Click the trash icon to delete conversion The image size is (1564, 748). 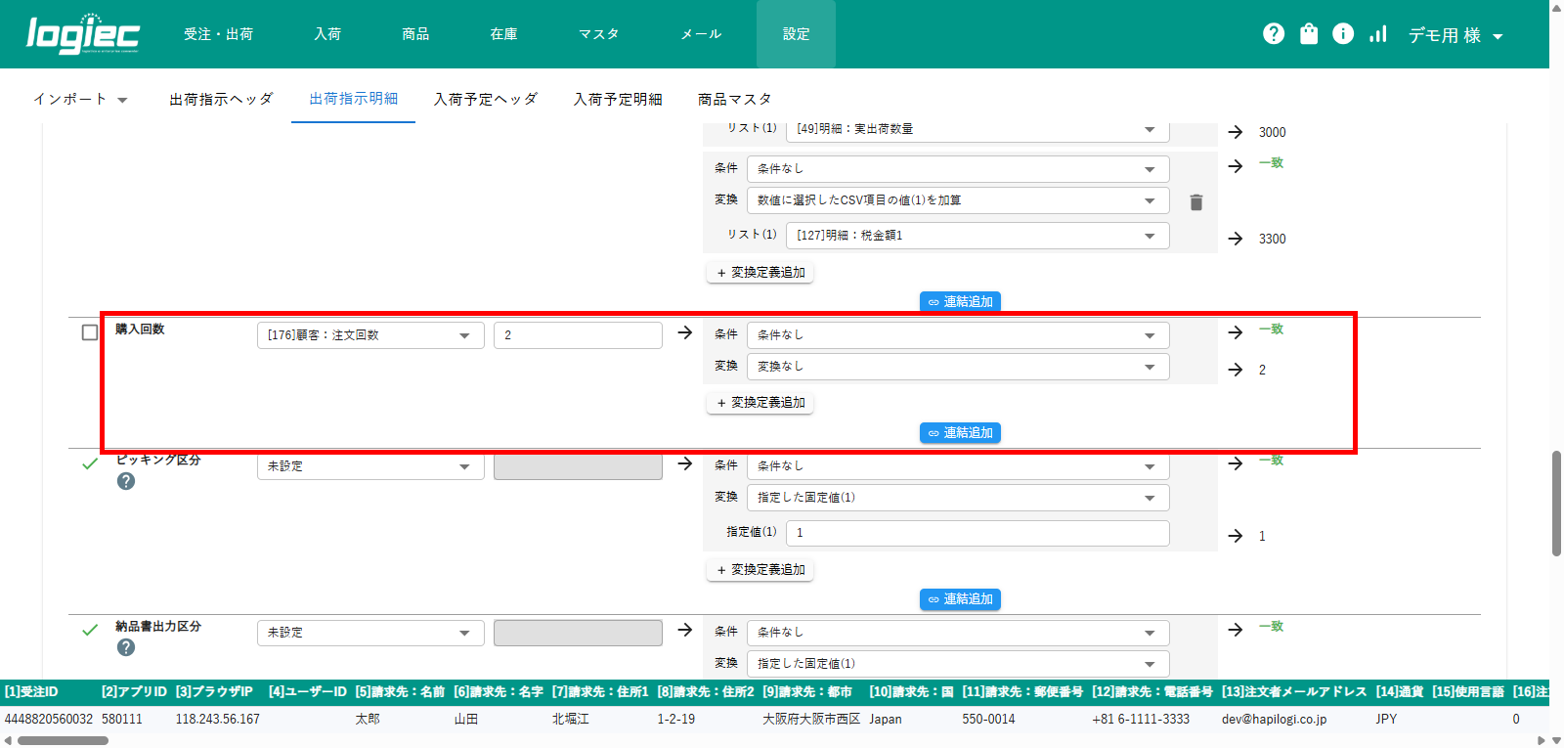click(x=1195, y=202)
